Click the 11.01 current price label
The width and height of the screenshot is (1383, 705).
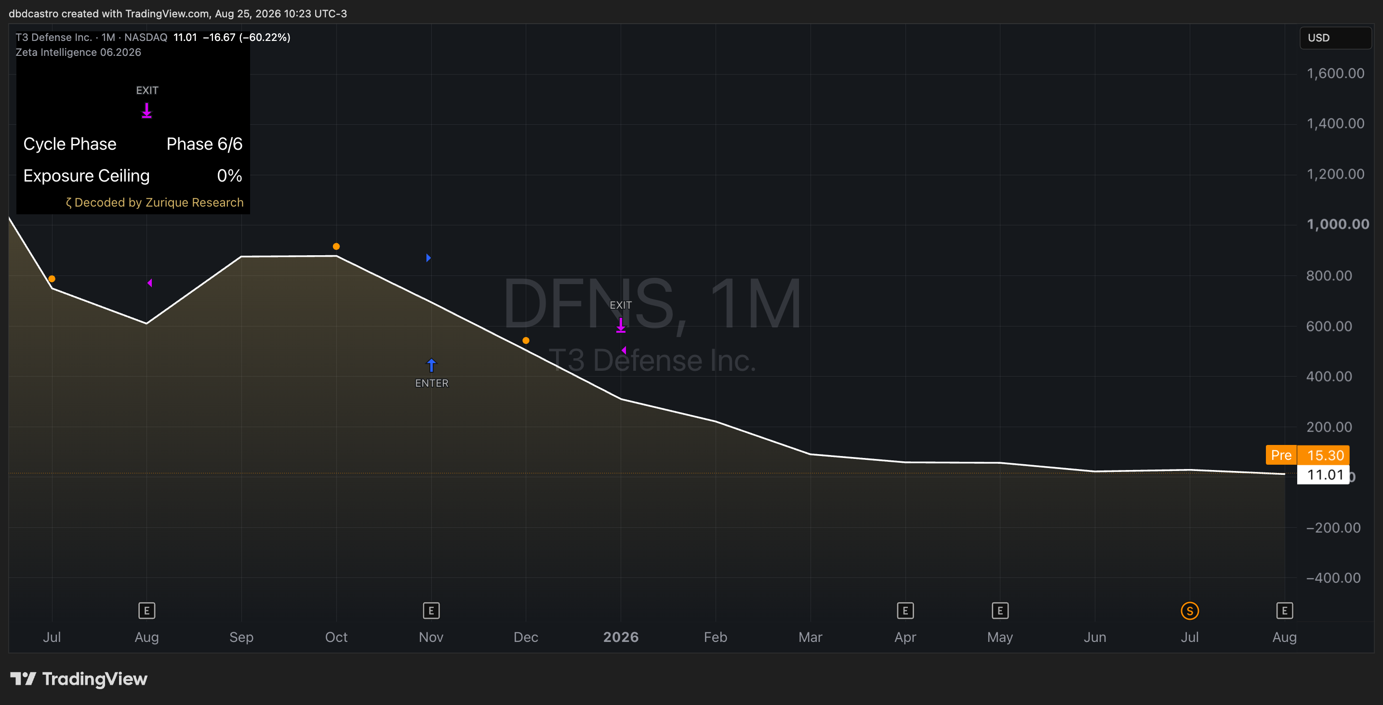[1323, 474]
